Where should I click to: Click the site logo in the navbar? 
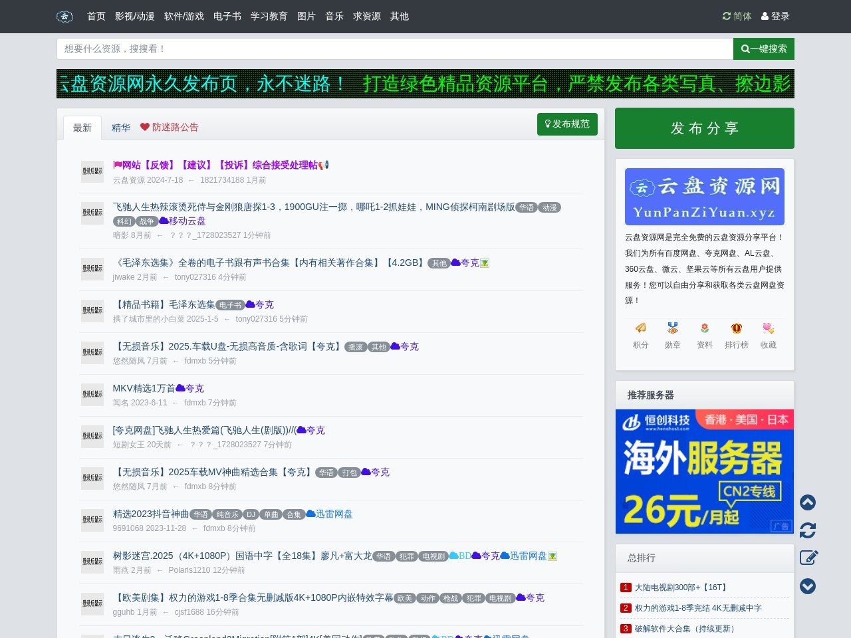coord(64,17)
